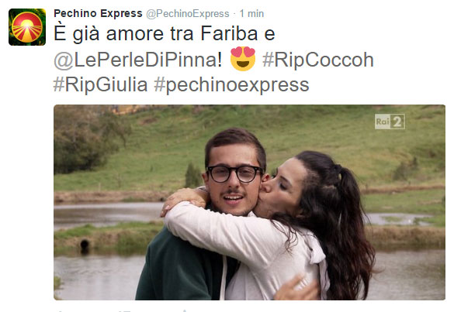The height and width of the screenshot is (312, 454).
Task: Visit the @LePerleDiPinna mention
Action: tap(138, 60)
